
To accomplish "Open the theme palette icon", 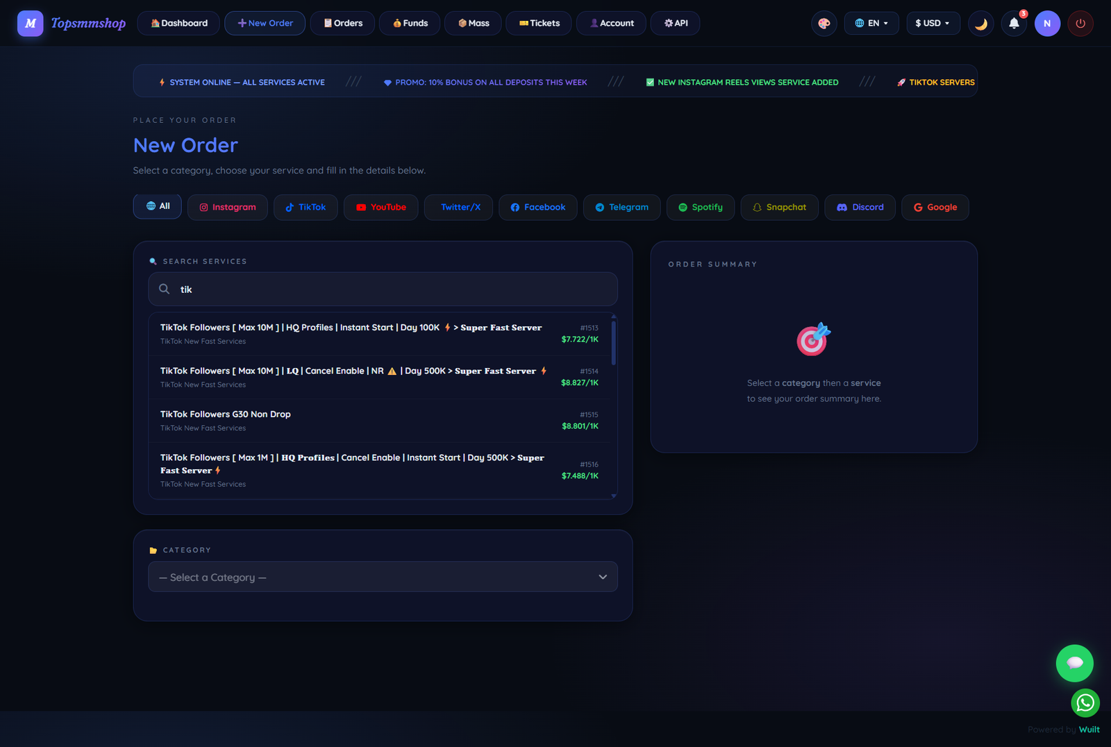I will coord(824,24).
